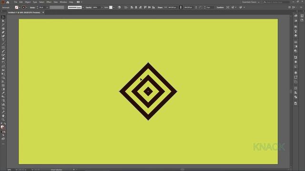Expand the opacity value arrow

102,8
